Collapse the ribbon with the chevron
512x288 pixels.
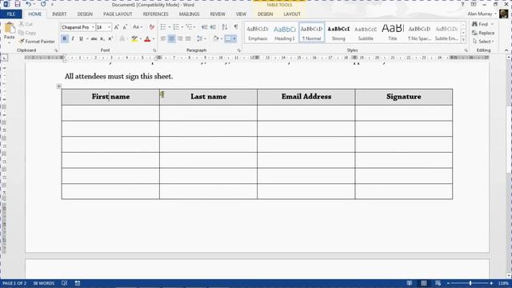pos(506,50)
